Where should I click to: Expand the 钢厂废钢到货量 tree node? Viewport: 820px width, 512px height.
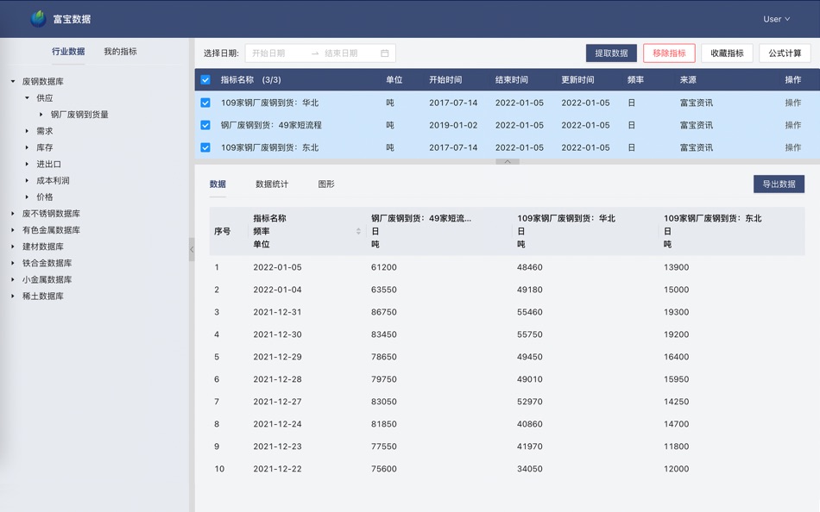[41, 115]
